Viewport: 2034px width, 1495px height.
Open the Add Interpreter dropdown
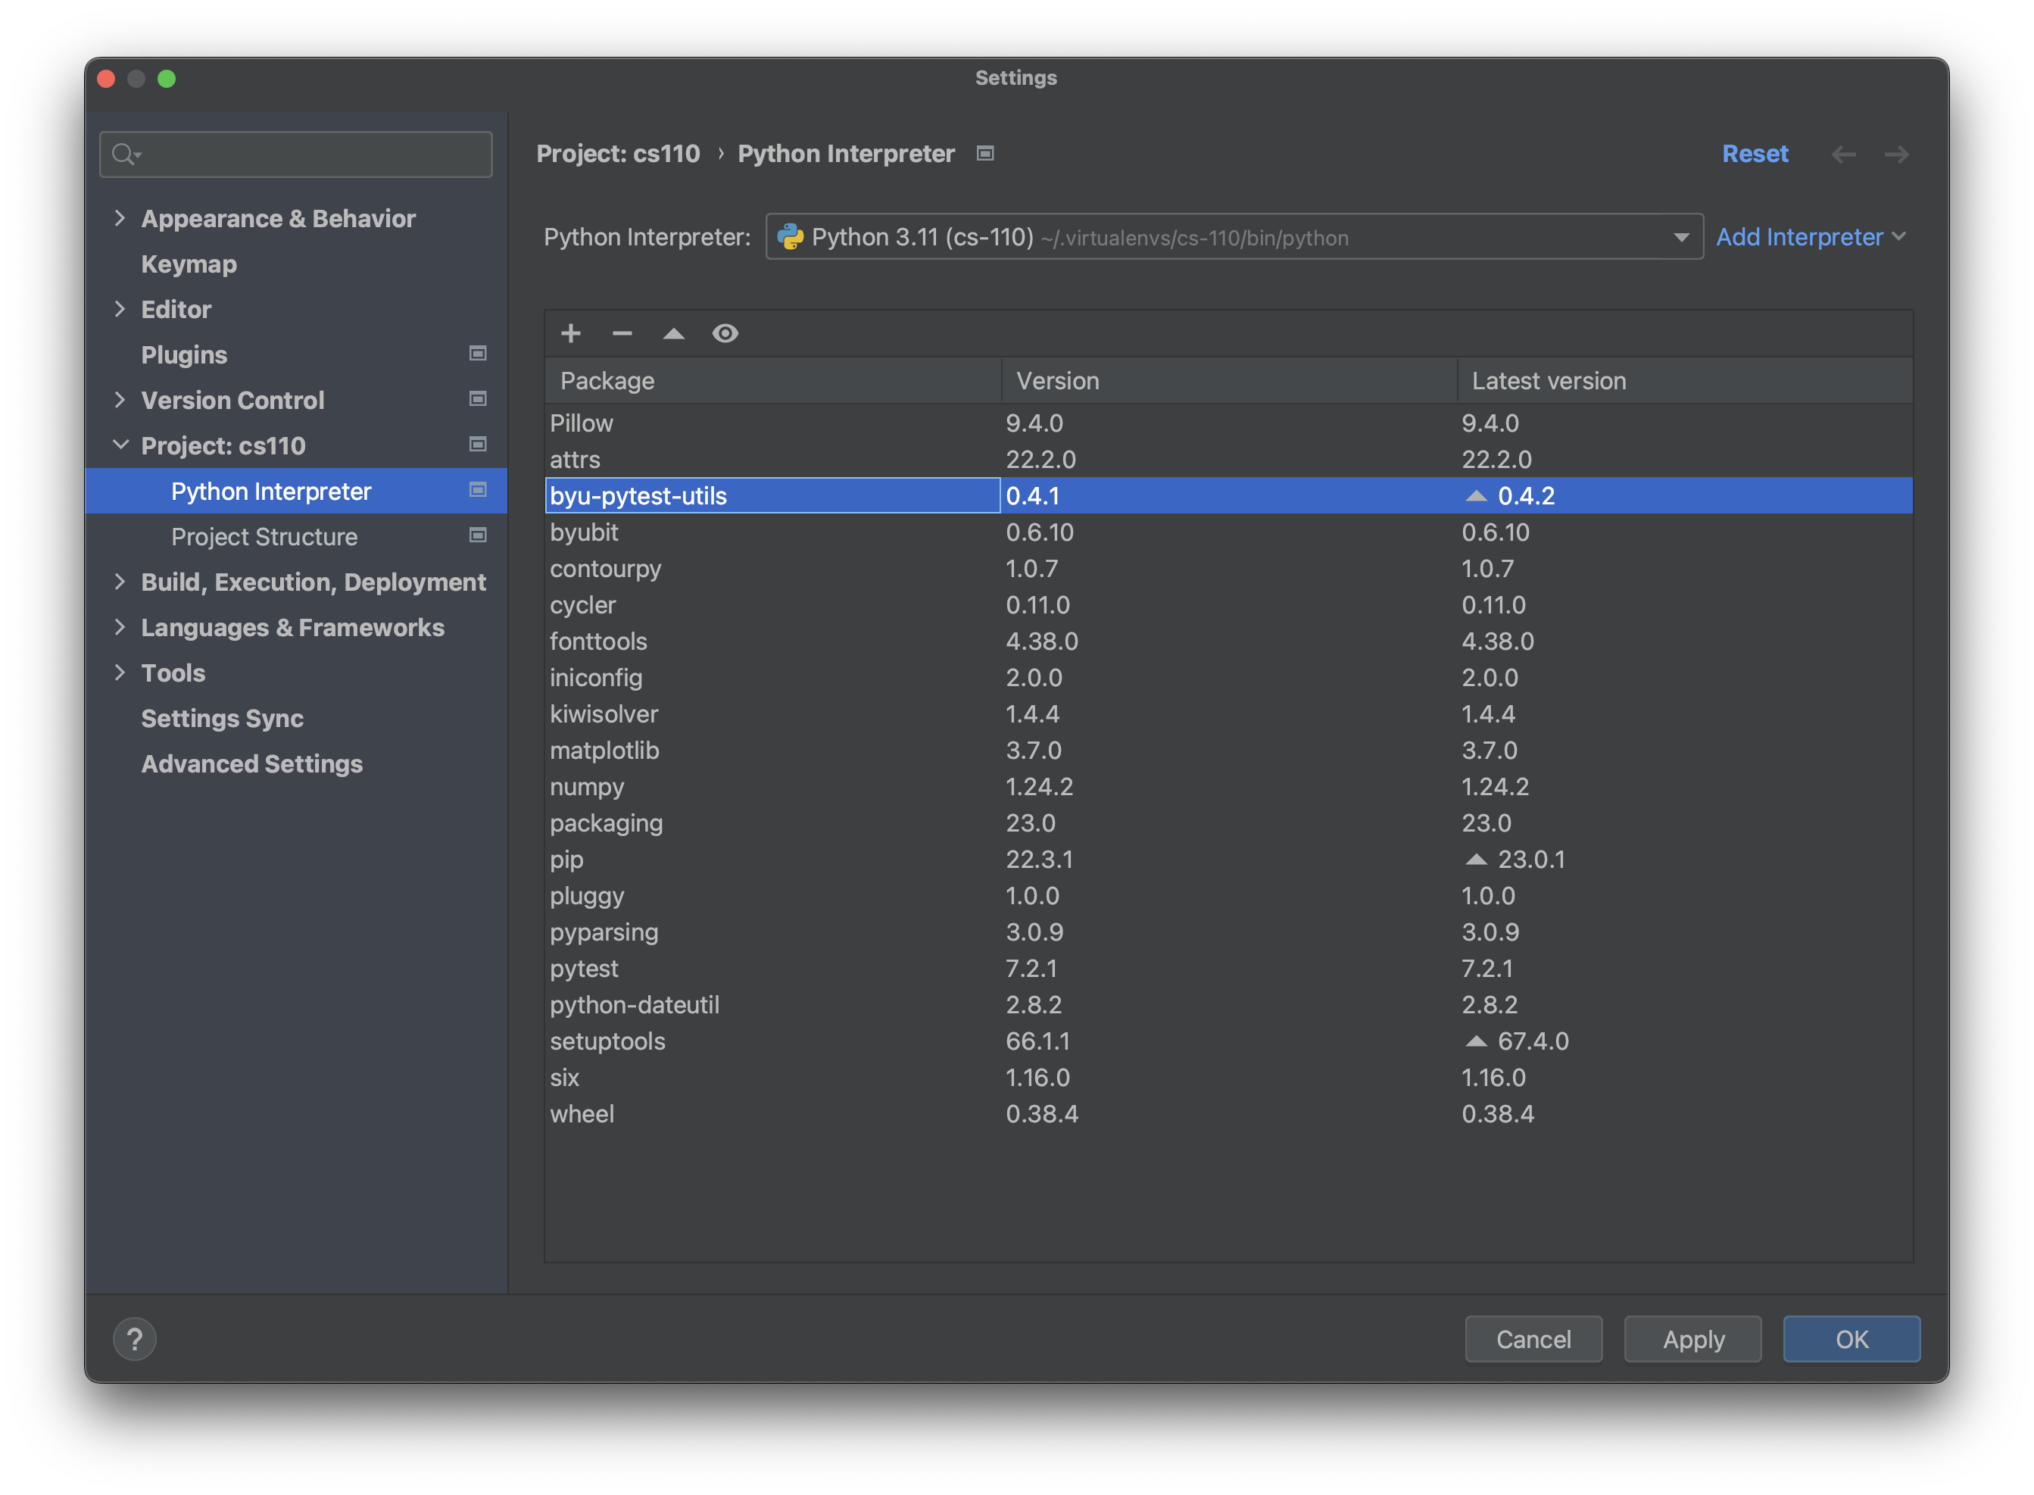coord(1811,236)
